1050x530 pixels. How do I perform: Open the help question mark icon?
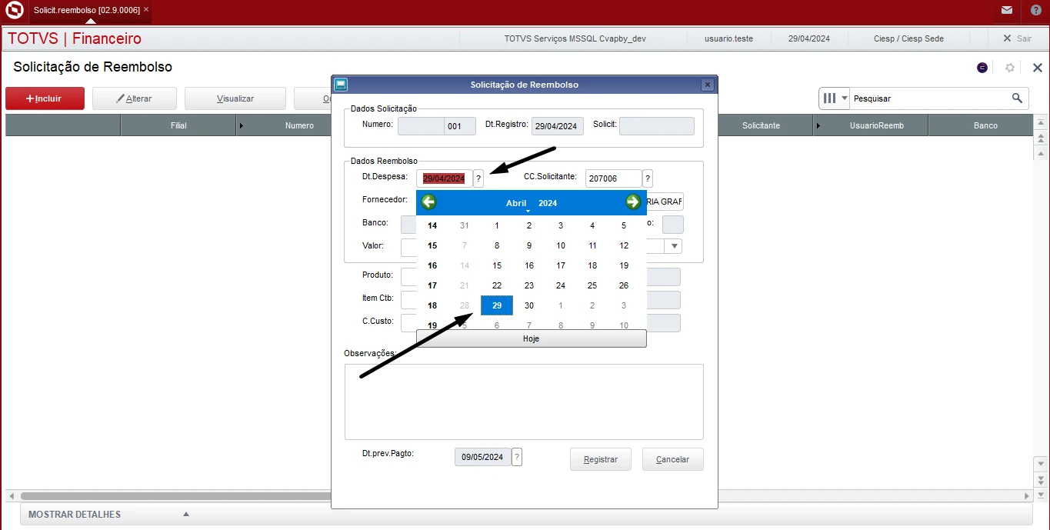point(1035,10)
